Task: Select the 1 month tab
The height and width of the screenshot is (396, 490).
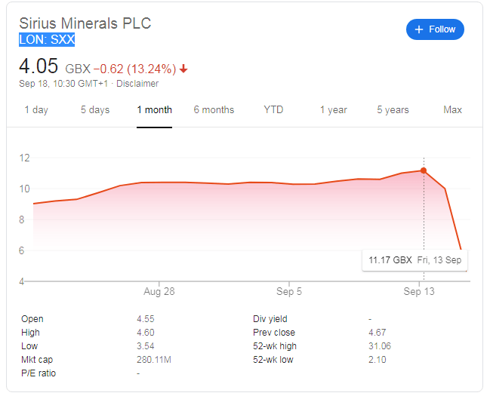Action: click(x=154, y=110)
